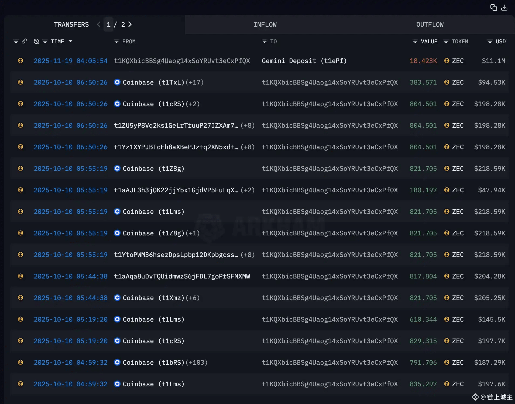Click the filter icon beside USD column
The width and height of the screenshot is (515, 404).
[x=490, y=41]
